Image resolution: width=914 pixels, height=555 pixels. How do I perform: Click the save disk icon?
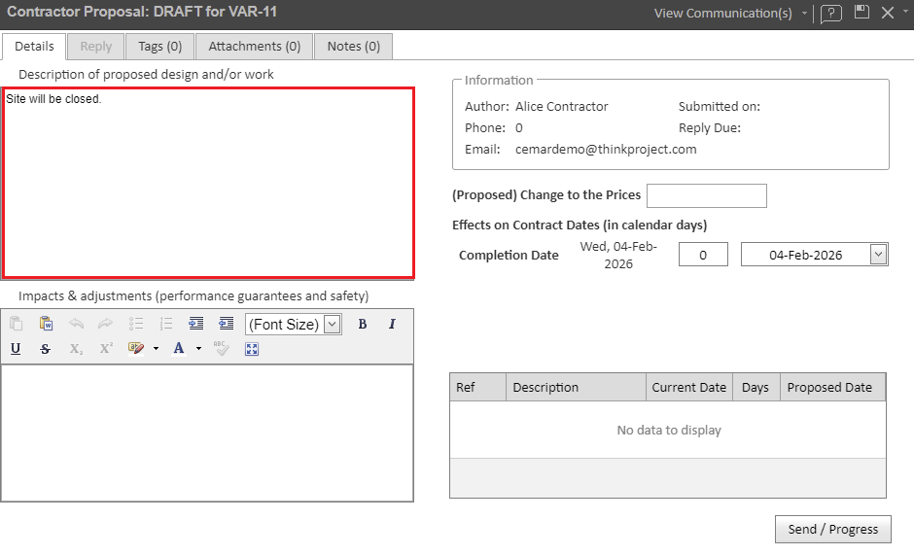[x=861, y=13]
